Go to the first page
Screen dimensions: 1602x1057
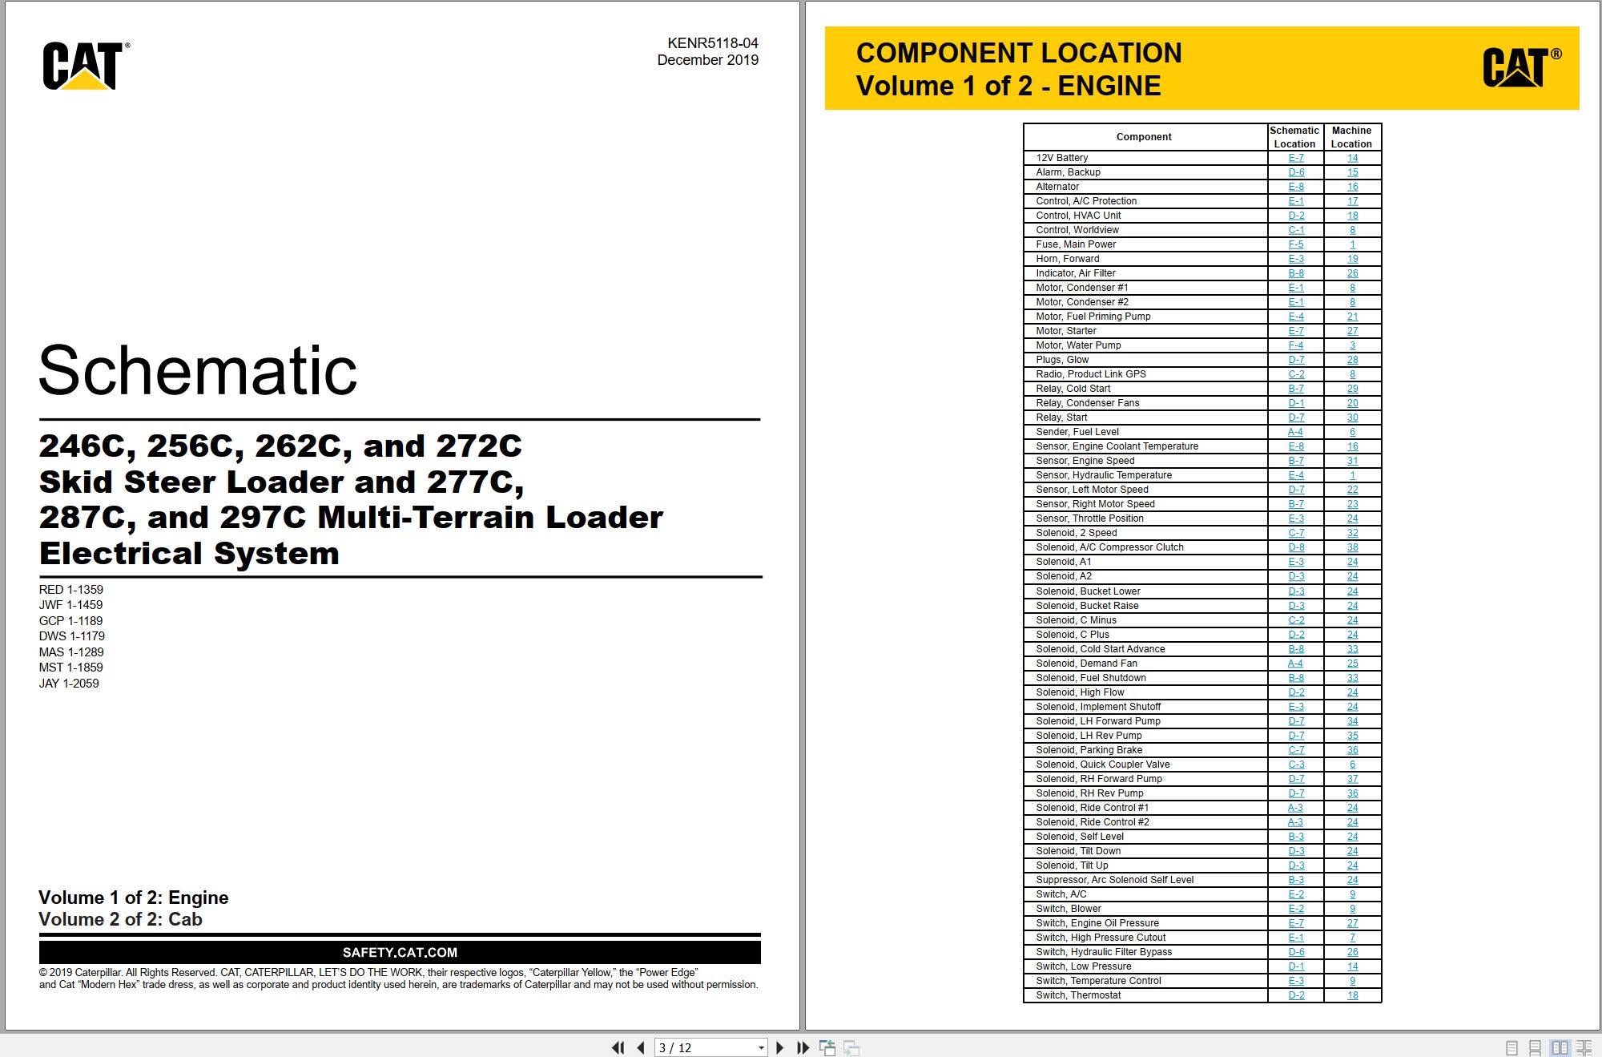[618, 1047]
